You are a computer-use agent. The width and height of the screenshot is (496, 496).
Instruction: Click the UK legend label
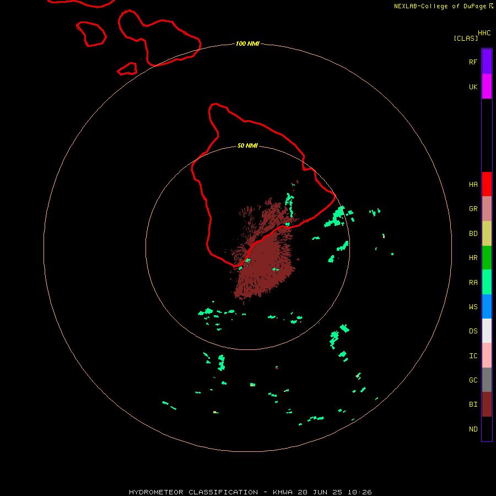(473, 87)
